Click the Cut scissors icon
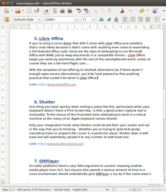The width and height of the screenshot is (166, 192). 95,11
